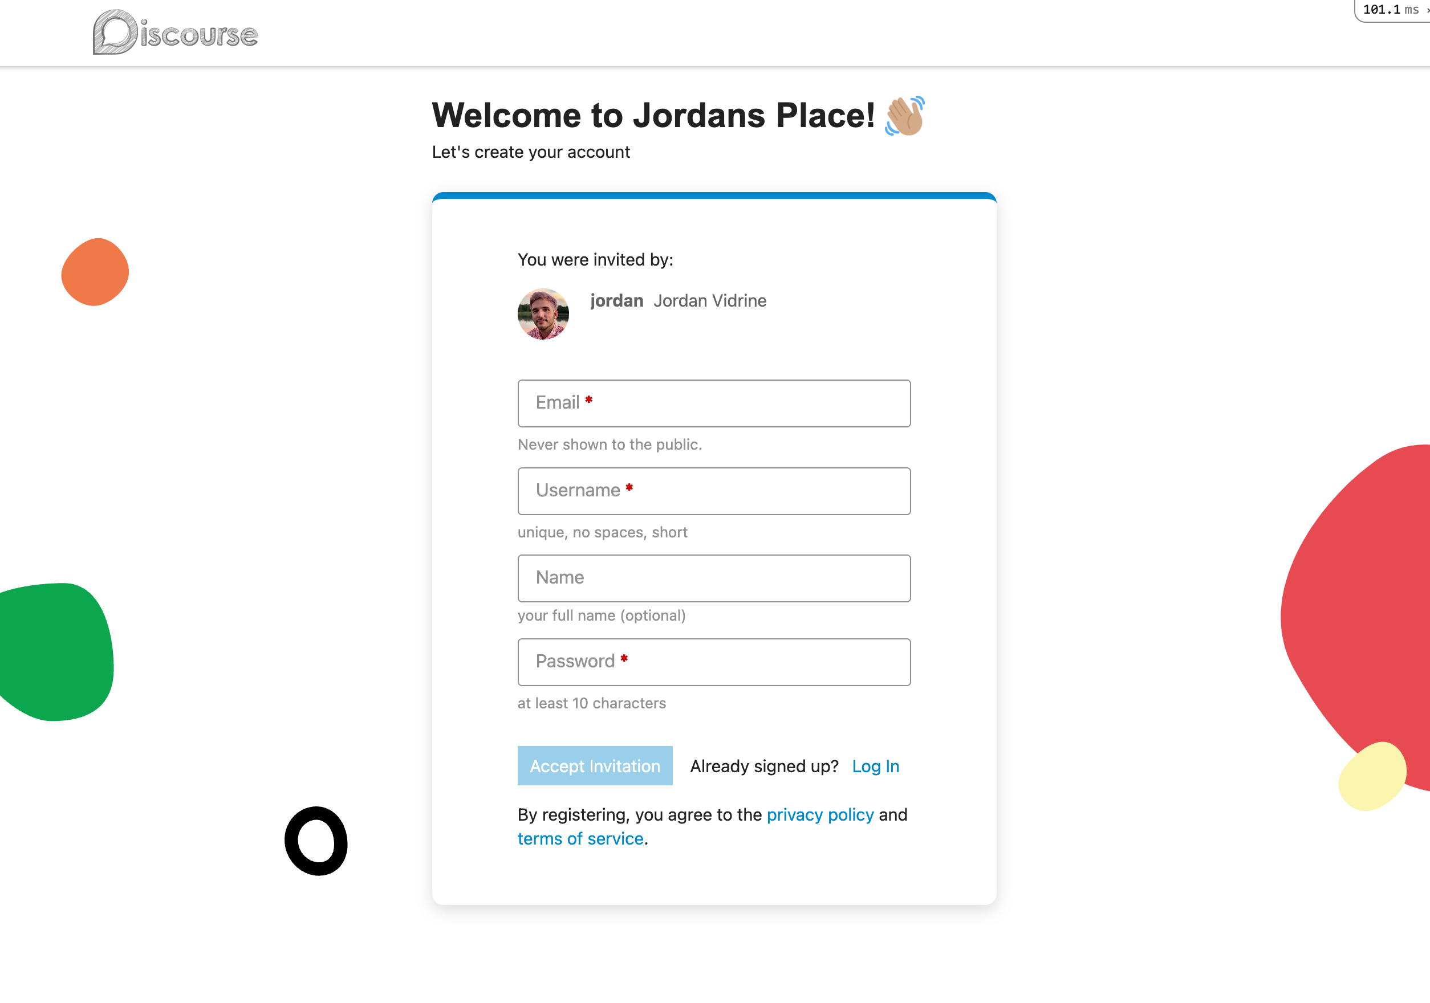Screen dimensions: 1430x1003
Task: Click the waving hand emoji
Action: [x=905, y=116]
